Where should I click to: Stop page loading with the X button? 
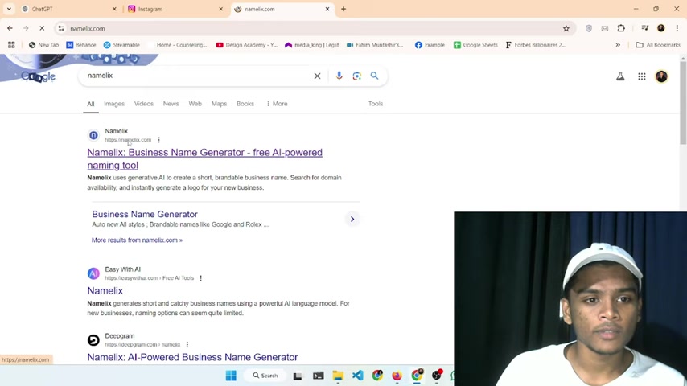pyautogui.click(x=42, y=28)
